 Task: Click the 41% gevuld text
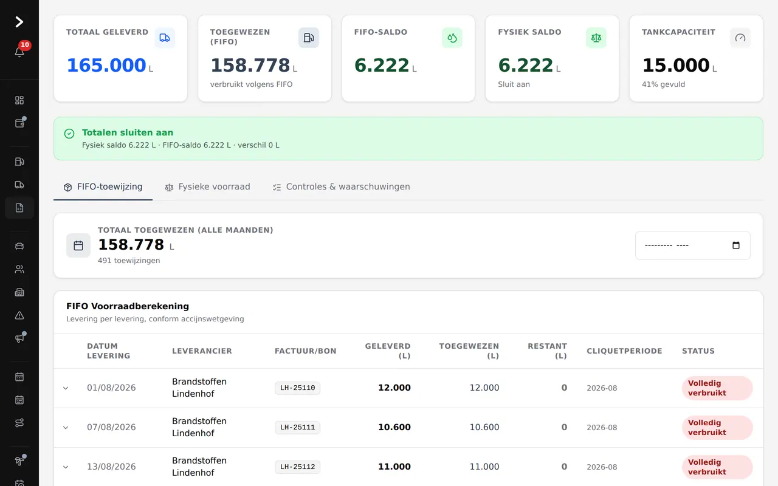[x=663, y=84]
